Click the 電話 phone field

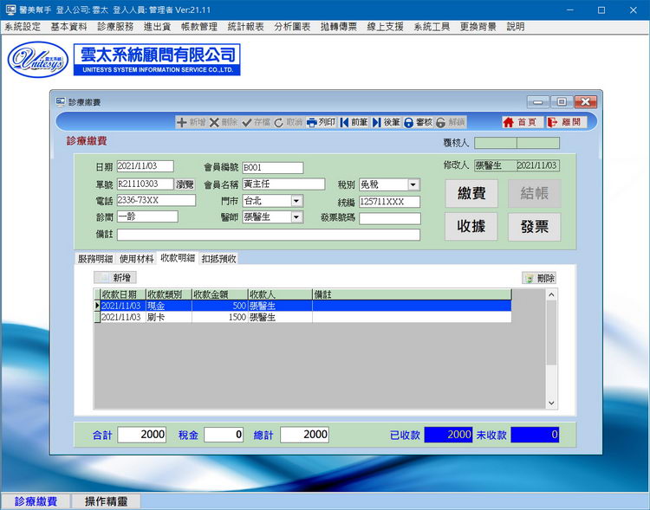tap(156, 201)
